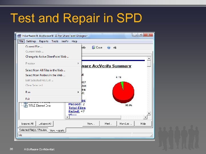Click report scrollbar up arrow

(x=149, y=58)
